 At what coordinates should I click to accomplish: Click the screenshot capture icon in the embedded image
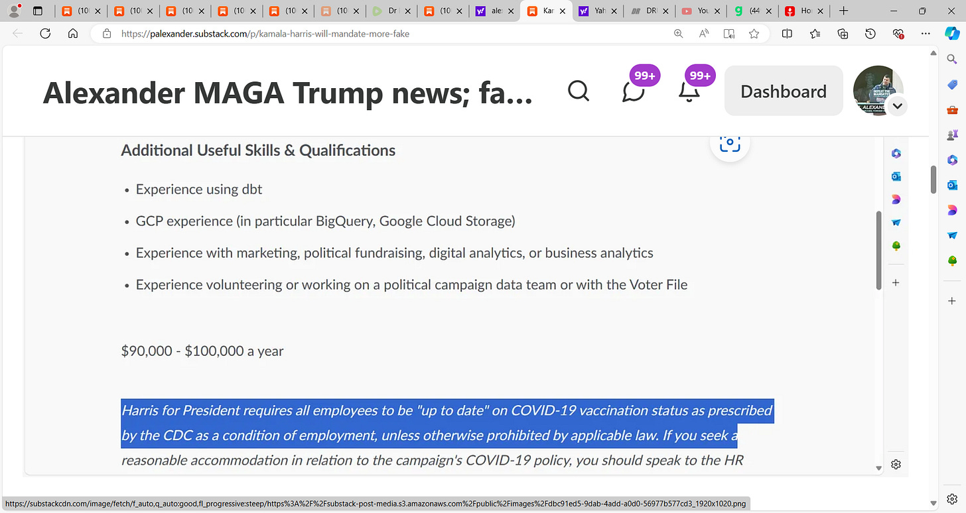click(730, 144)
